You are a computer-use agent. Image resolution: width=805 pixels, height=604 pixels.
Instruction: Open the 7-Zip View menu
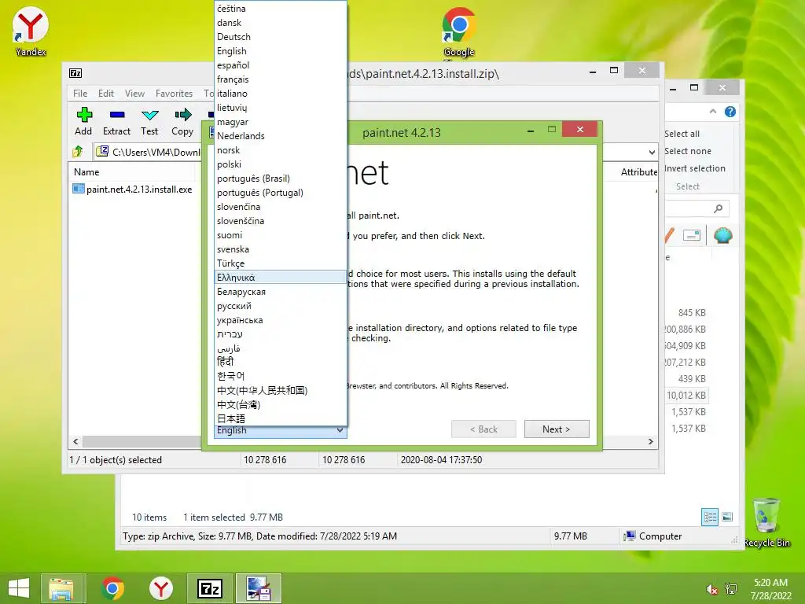[134, 94]
